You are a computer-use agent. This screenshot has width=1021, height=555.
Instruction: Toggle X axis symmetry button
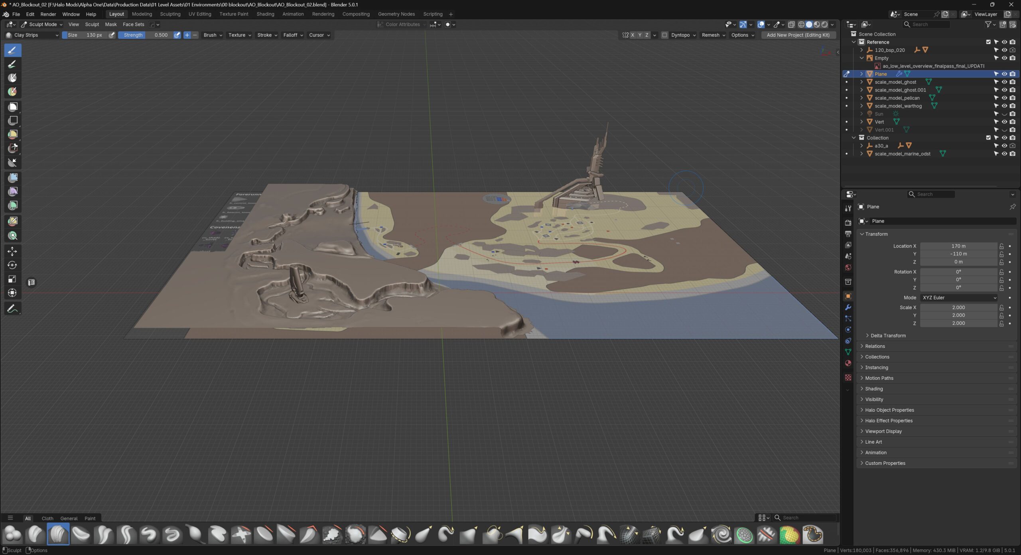point(633,35)
